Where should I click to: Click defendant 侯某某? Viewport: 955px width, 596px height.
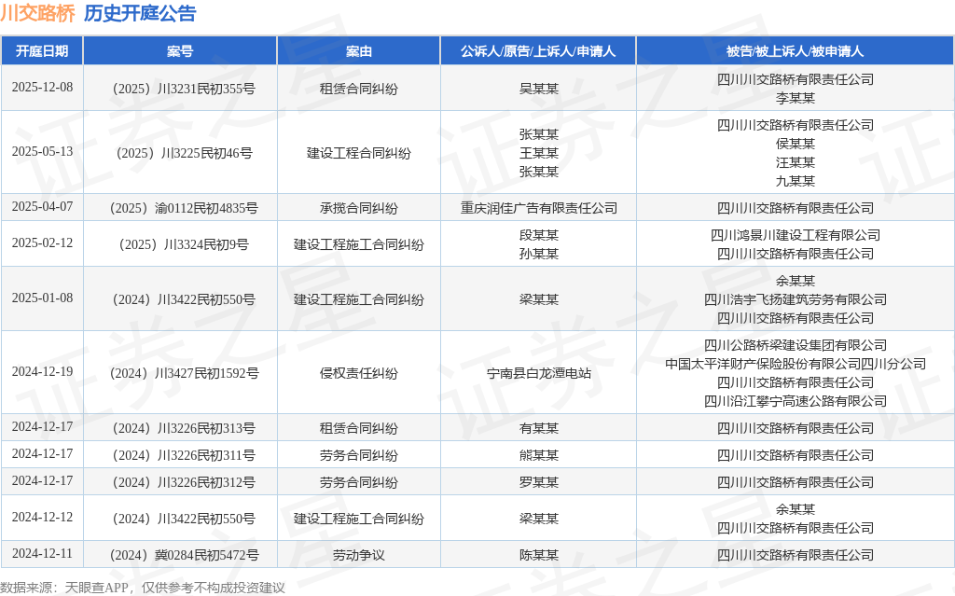click(795, 144)
